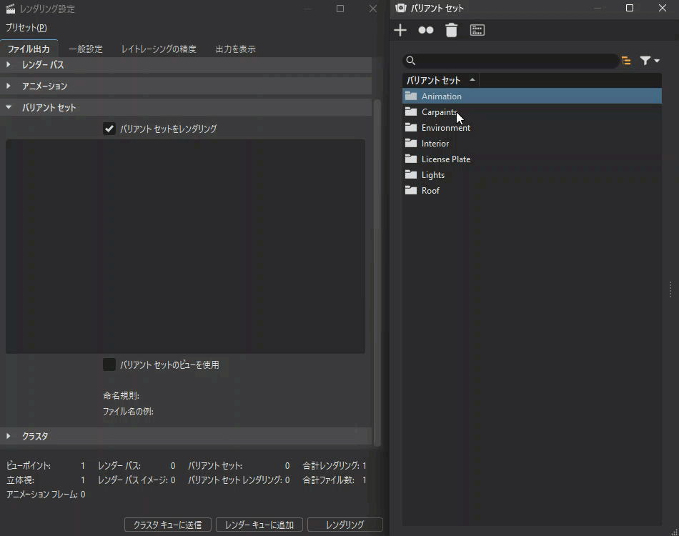This screenshot has width=679, height=536.
Task: Click the レンダリング button
Action: point(345,525)
